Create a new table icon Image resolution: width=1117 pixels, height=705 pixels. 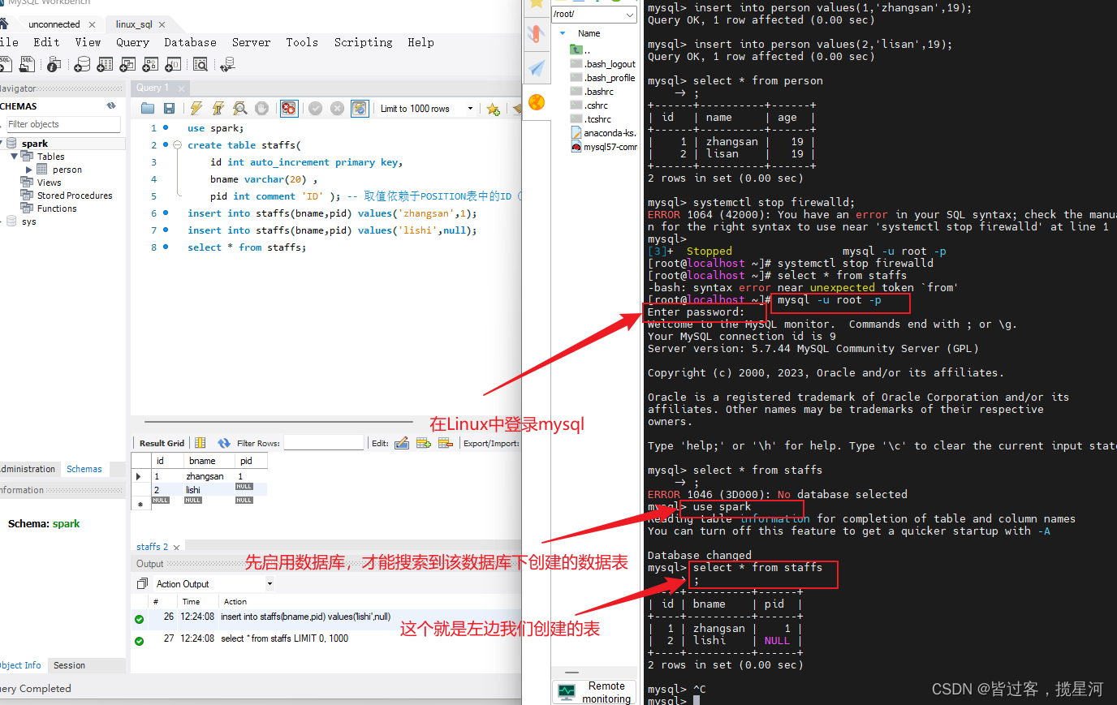105,64
